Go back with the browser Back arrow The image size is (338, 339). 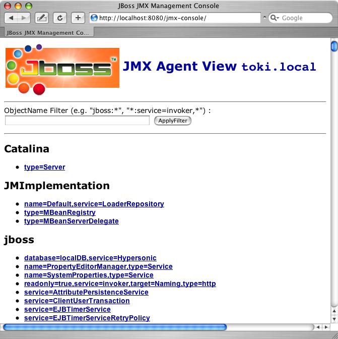11,18
